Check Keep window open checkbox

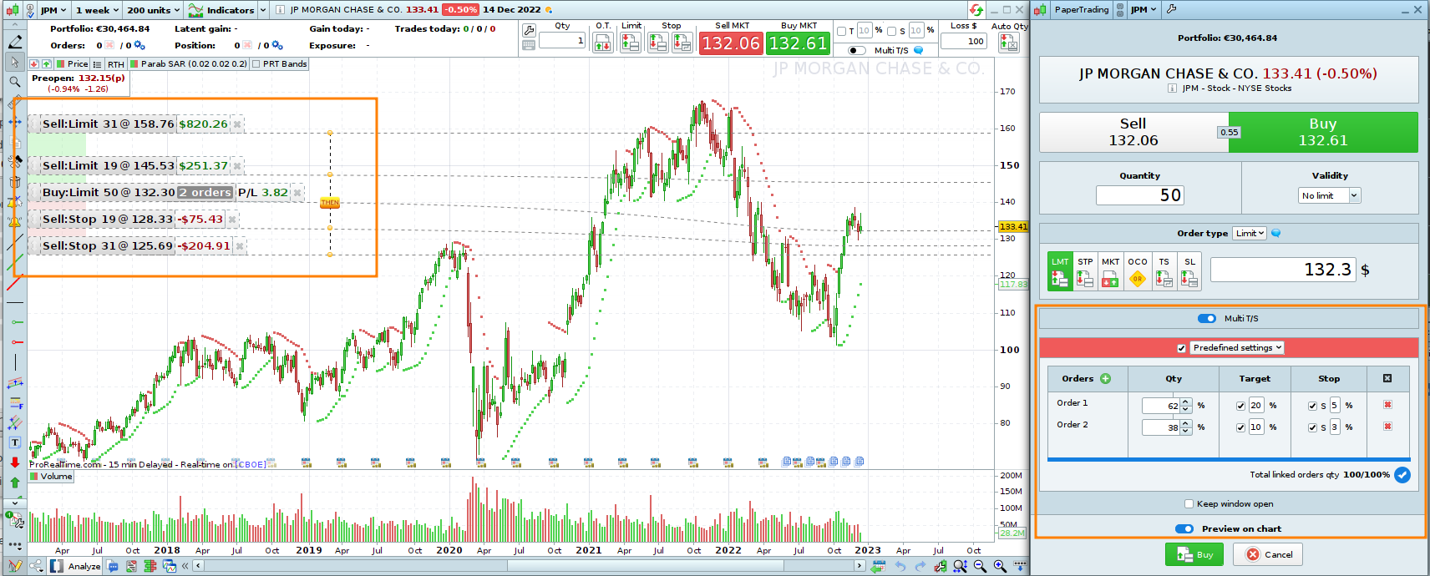tap(1189, 503)
